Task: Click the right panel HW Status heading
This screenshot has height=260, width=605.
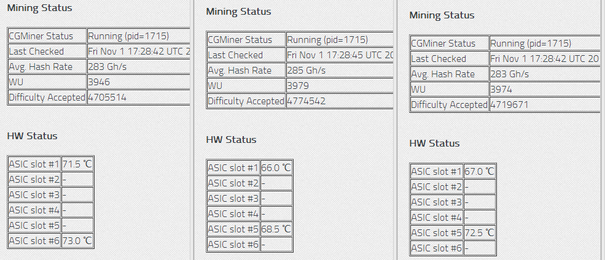Action: (434, 143)
